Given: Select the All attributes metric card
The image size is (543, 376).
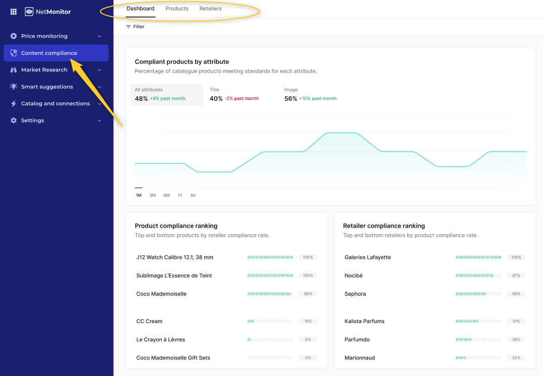Looking at the screenshot, I should [x=167, y=94].
